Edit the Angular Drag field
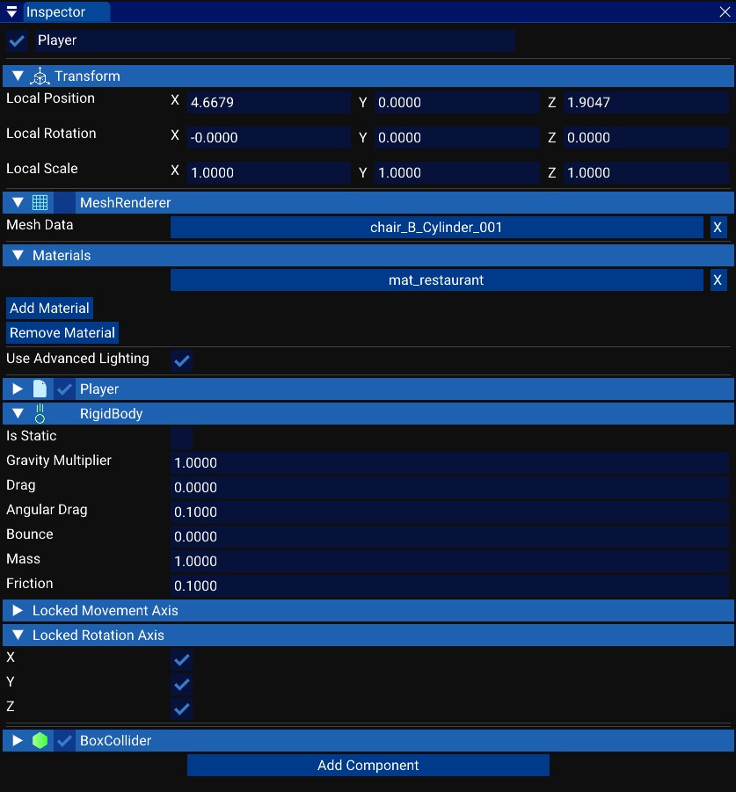This screenshot has width=736, height=792. click(449, 512)
